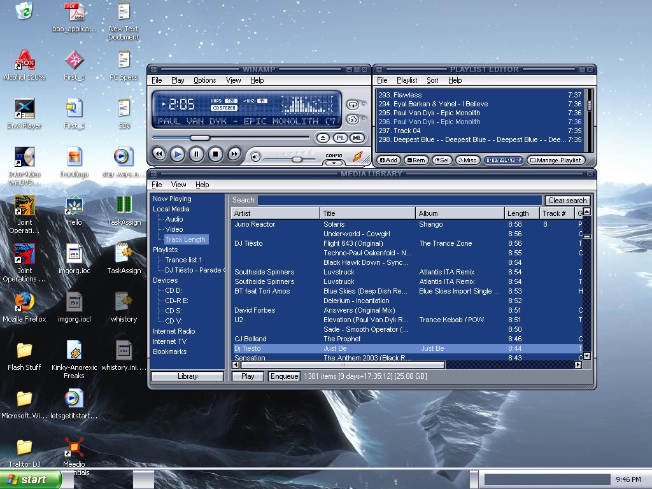652x489 pixels.
Task: Open the Misc menu in Playlist Editor
Action: (x=468, y=160)
